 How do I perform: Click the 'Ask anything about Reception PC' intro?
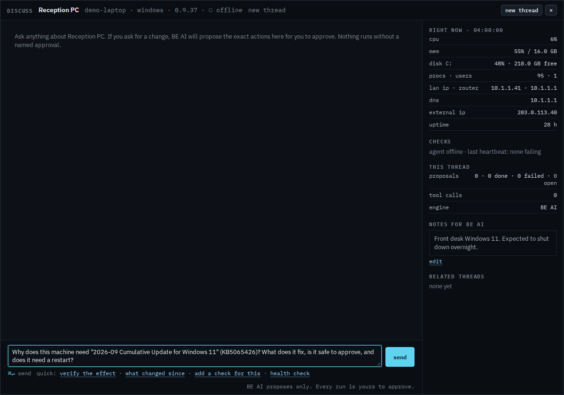[x=207, y=40]
